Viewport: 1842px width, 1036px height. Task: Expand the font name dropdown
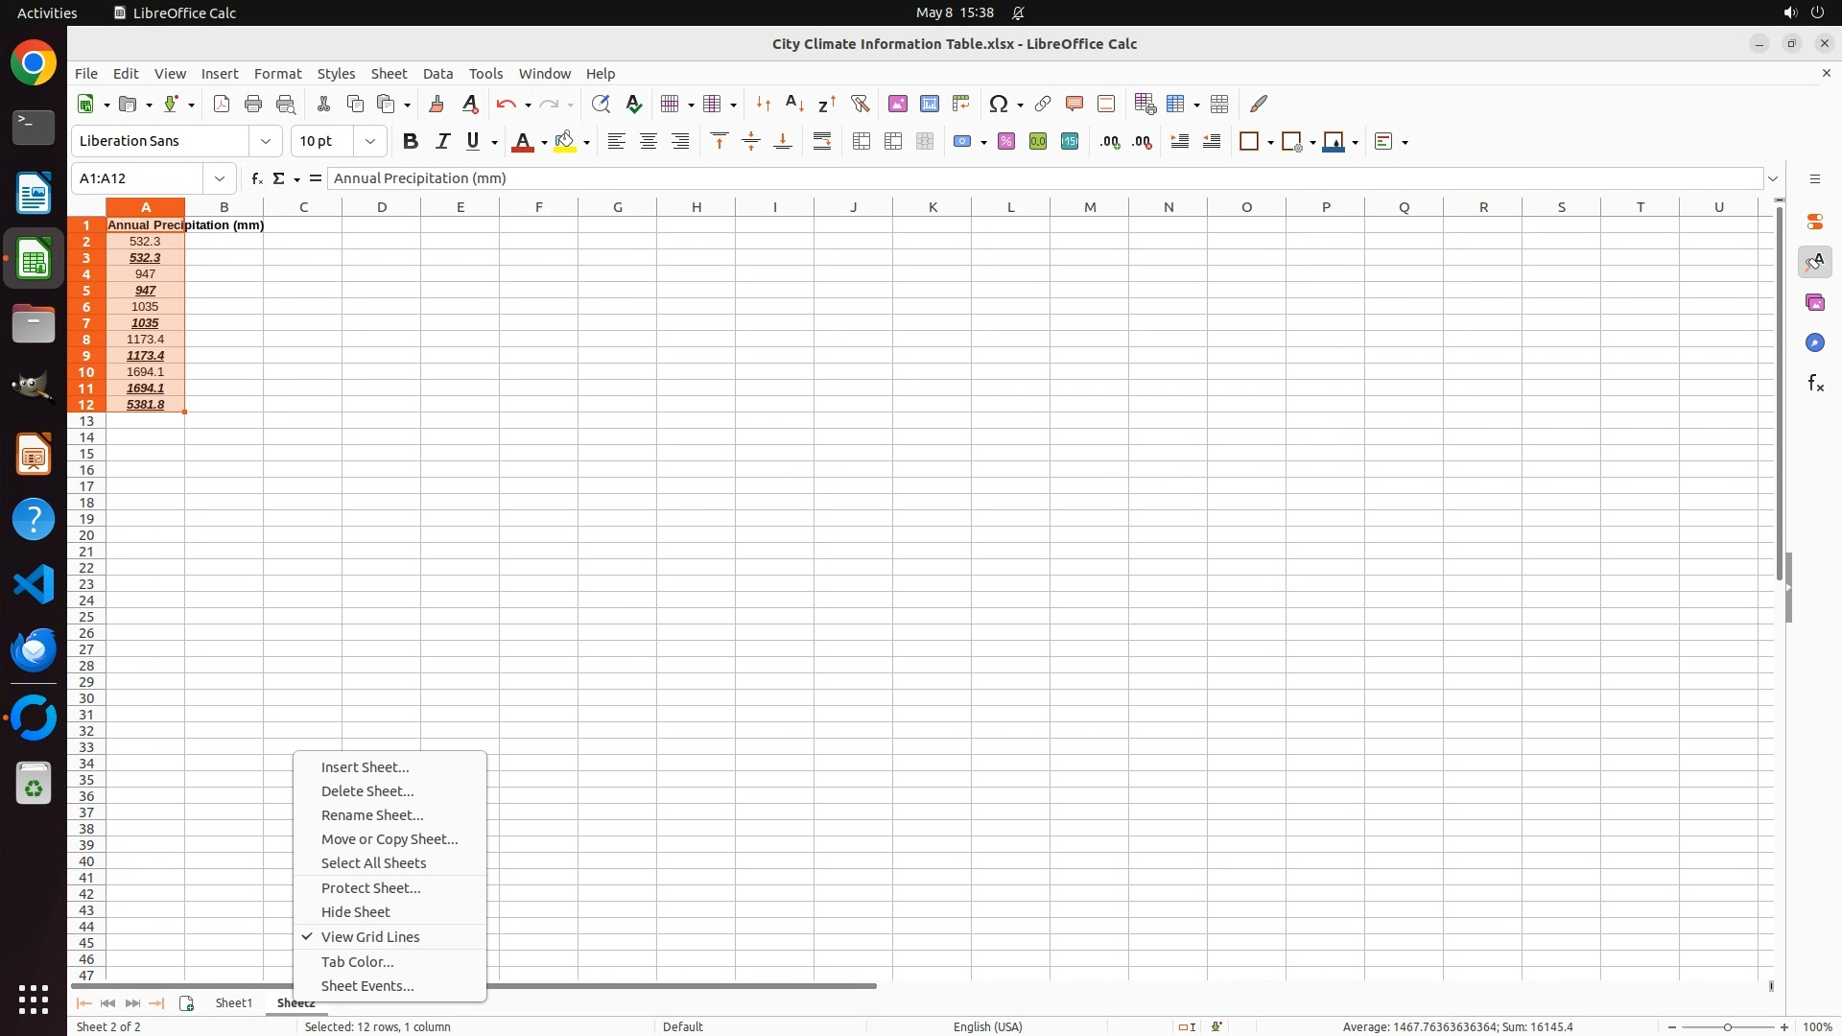(x=266, y=142)
